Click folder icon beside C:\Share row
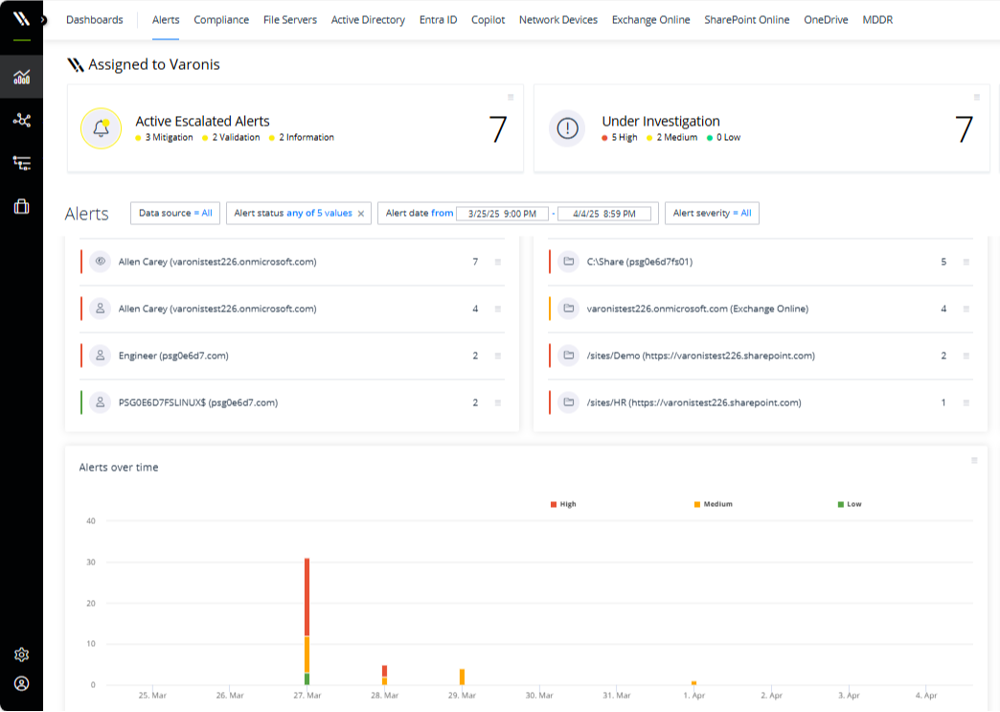Image resolution: width=1000 pixels, height=712 pixels. [568, 261]
